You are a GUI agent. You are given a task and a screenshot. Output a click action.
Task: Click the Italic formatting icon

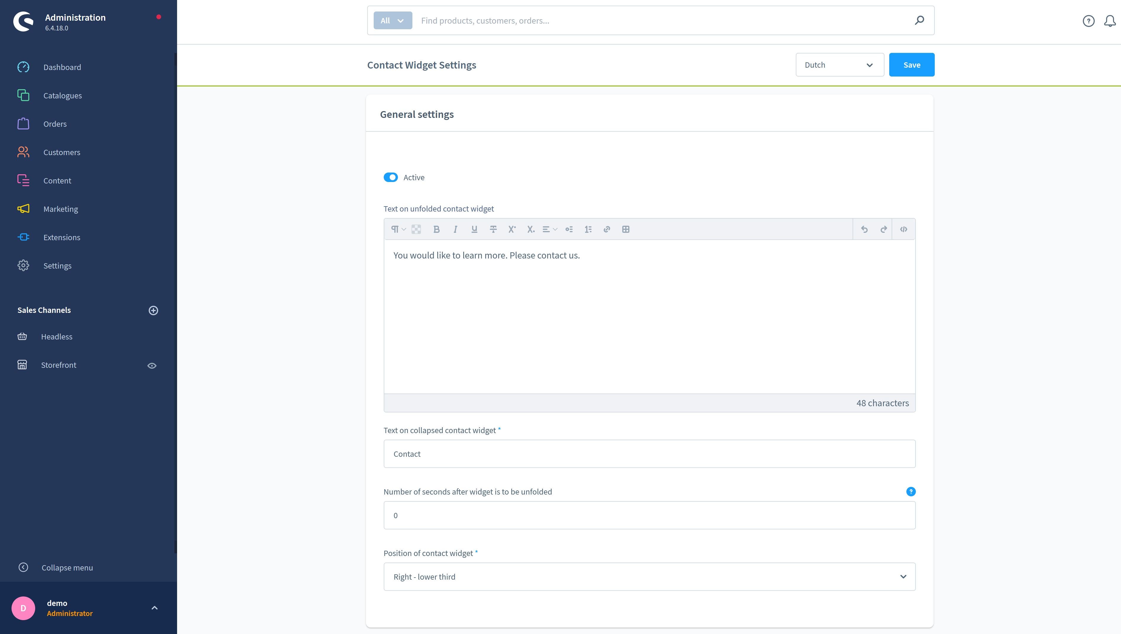pos(454,228)
